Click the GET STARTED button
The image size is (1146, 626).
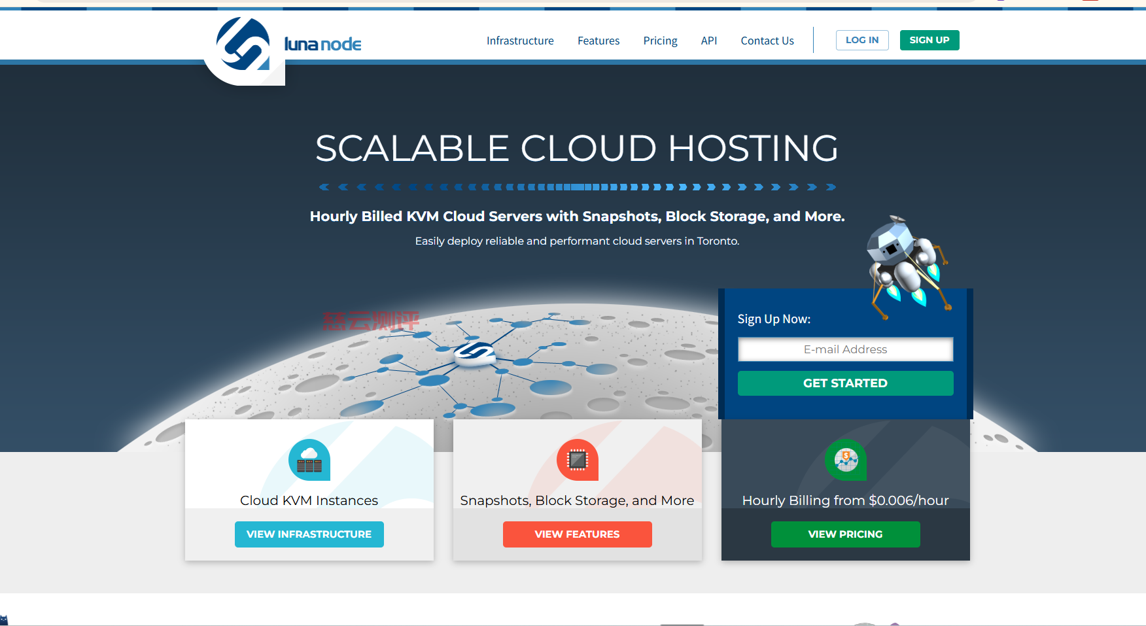(x=845, y=383)
